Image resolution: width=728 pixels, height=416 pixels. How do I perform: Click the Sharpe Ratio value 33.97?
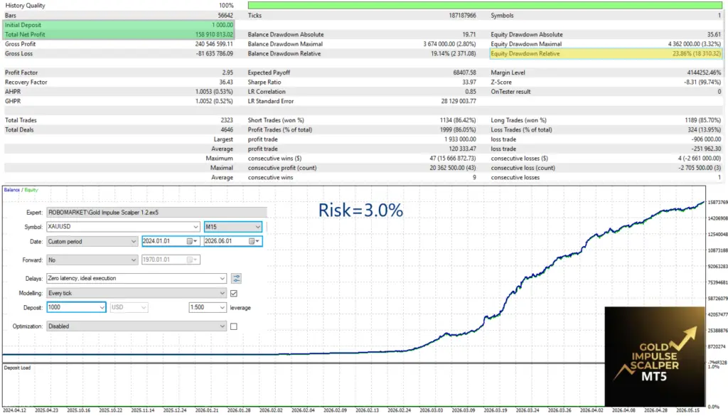point(469,82)
